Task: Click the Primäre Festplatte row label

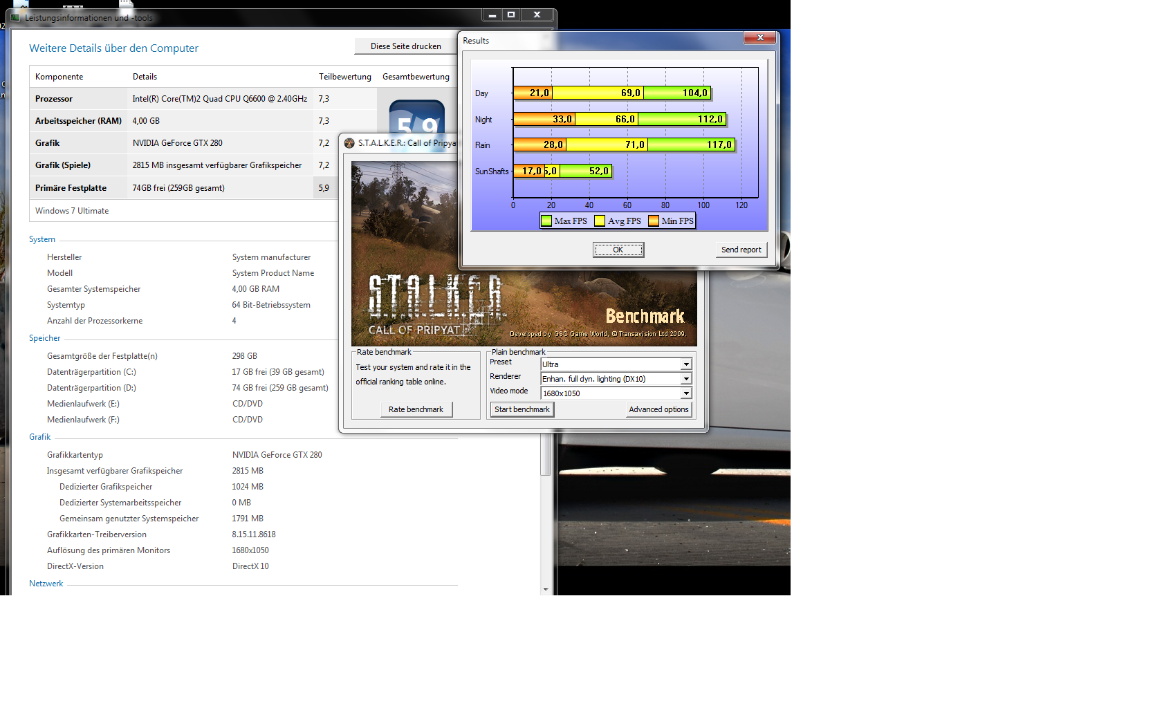Action: [71, 188]
